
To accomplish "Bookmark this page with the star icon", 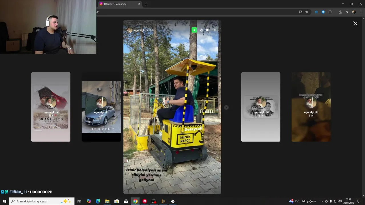I will tap(307, 12).
